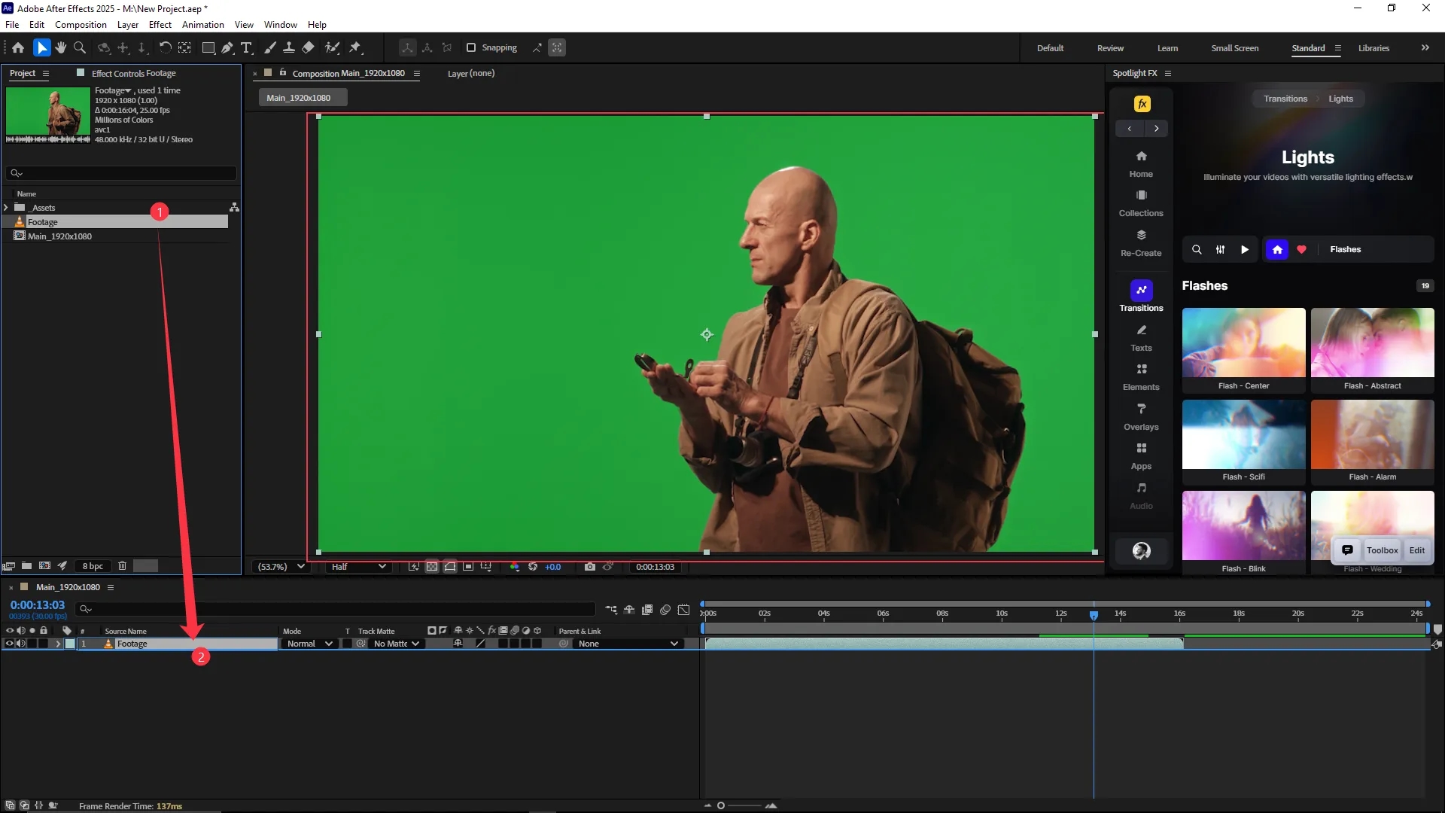Image resolution: width=1445 pixels, height=813 pixels.
Task: Take a snapshot with the camera icon
Action: (590, 567)
